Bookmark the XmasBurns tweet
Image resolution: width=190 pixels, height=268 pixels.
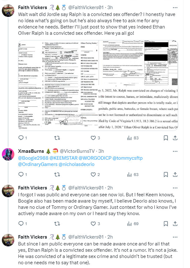click(x=166, y=174)
